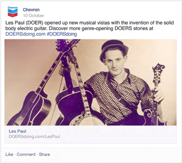Comment on the Chevron post

(26, 154)
